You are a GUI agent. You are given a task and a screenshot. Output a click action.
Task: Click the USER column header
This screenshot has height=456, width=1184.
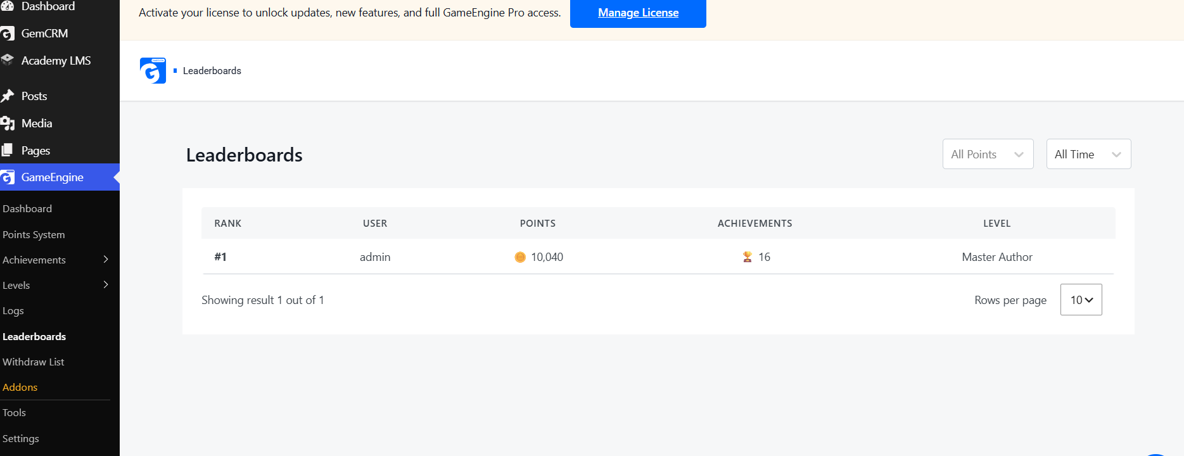click(375, 224)
